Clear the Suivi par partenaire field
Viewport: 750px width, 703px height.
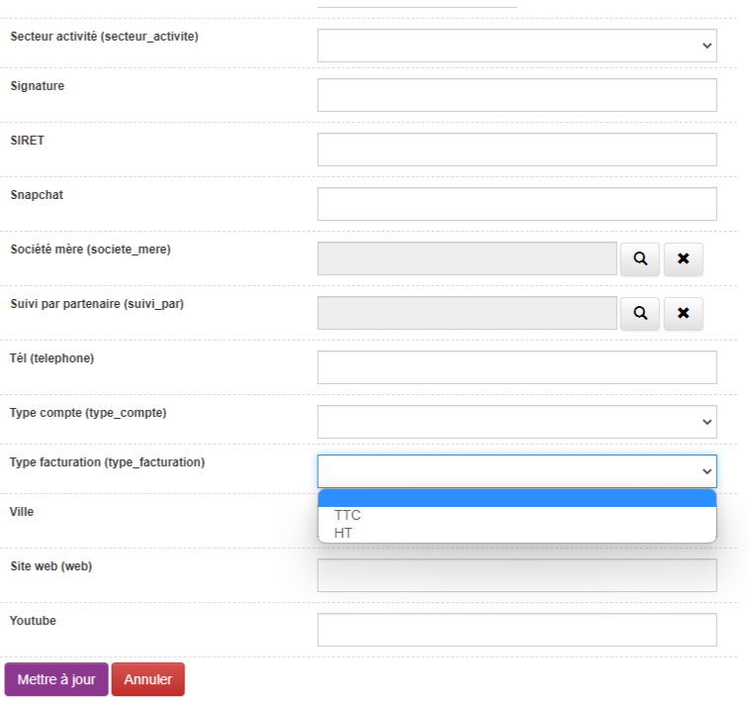683,313
